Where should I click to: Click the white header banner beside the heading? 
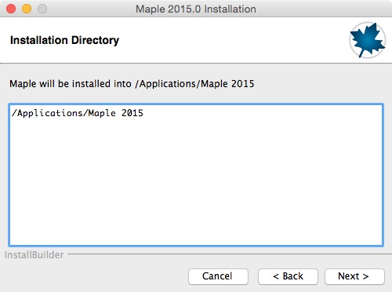(233, 40)
